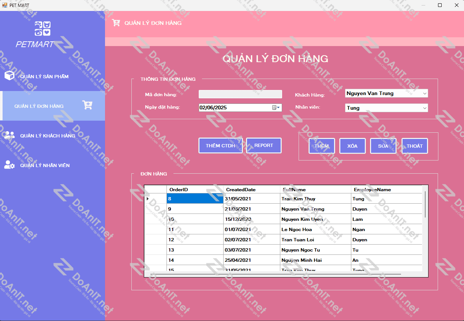Image resolution: width=464 pixels, height=321 pixels.
Task: Select the order row with OrderID 12
Action: click(x=195, y=240)
